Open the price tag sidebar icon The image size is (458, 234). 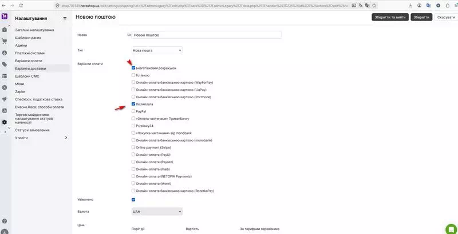pos(5,64)
